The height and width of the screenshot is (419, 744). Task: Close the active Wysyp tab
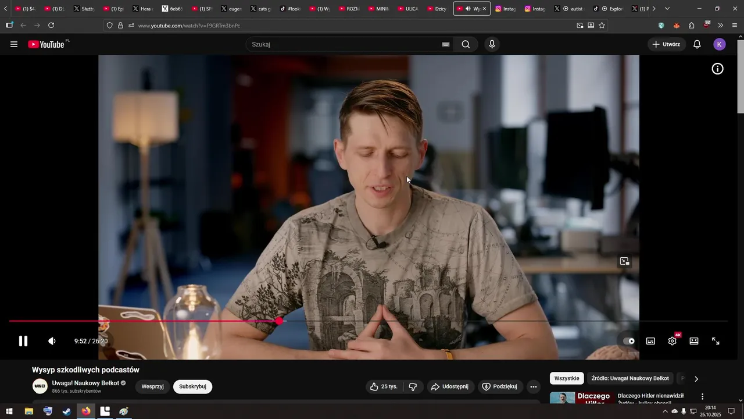click(484, 9)
